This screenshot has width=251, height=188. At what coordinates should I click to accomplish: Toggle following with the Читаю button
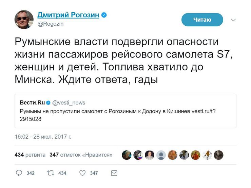(202, 20)
